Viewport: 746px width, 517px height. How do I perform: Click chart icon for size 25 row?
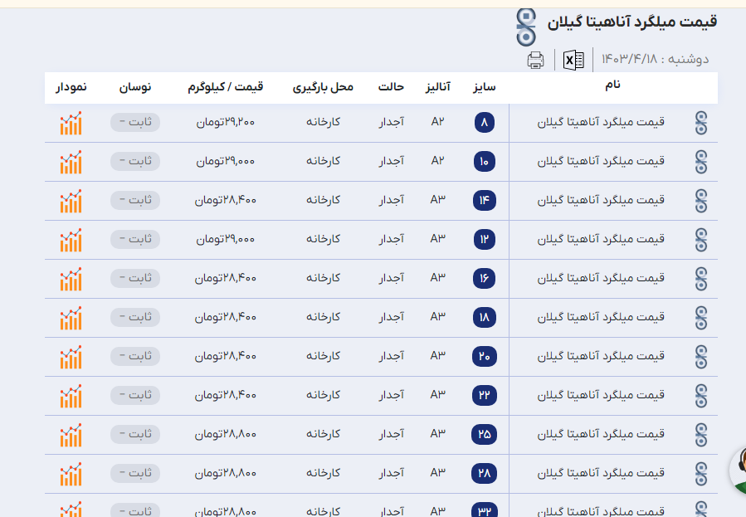click(x=71, y=435)
